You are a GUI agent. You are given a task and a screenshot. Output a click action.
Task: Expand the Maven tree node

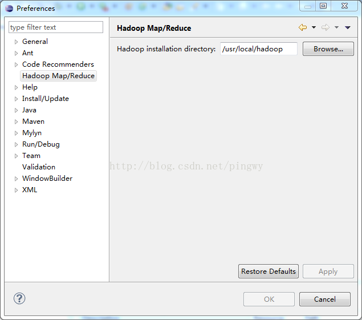(16, 121)
